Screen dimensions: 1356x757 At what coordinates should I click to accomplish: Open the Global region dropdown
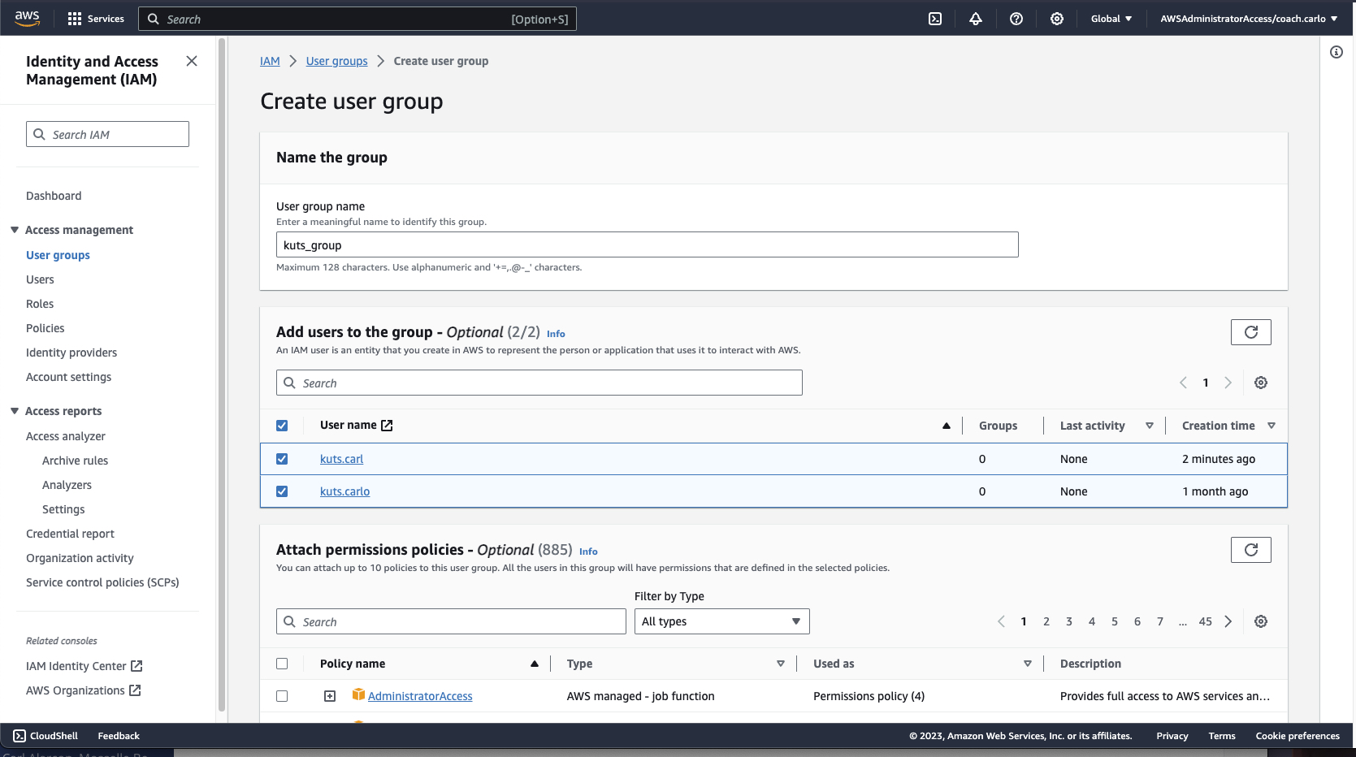[x=1111, y=19]
